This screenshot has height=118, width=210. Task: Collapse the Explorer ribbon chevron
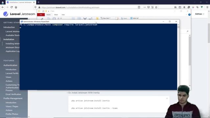(x=187, y=14)
